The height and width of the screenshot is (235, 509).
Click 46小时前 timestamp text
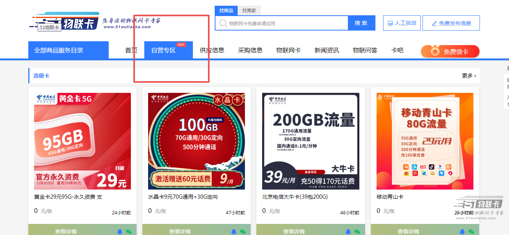pos(350,213)
